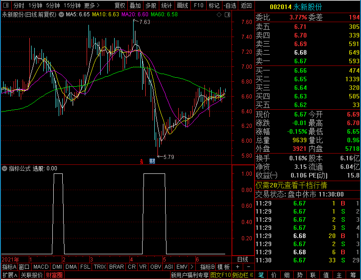Switch the indicator to DMA
Screen dimensions: 361x280
(71, 267)
